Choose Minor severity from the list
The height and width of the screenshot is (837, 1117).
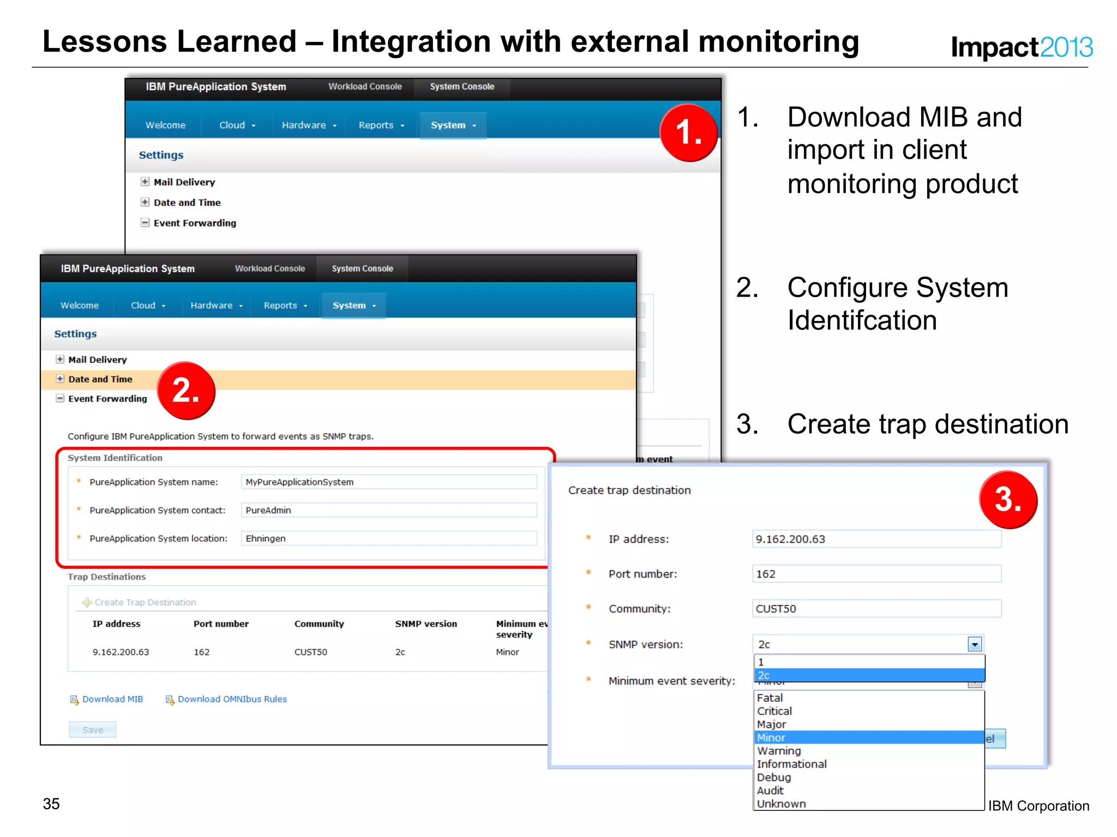coord(869,737)
